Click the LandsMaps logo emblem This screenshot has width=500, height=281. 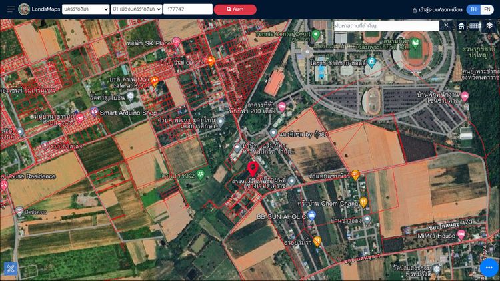pyautogui.click(x=24, y=9)
